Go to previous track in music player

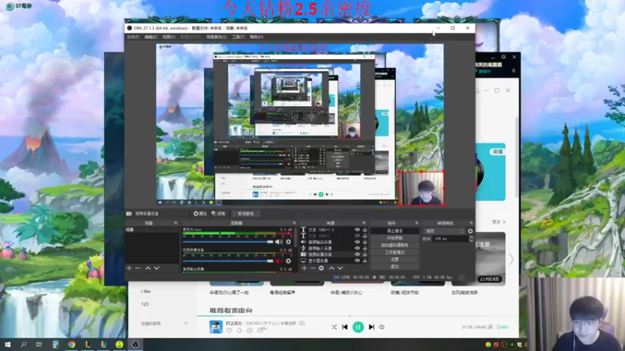[345, 327]
